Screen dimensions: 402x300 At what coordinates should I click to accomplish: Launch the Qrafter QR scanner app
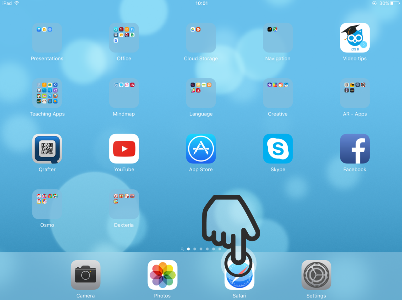coord(47,149)
